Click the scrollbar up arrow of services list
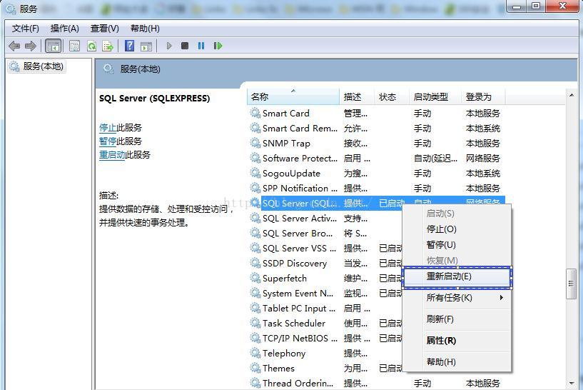The image size is (583, 390). click(x=571, y=96)
